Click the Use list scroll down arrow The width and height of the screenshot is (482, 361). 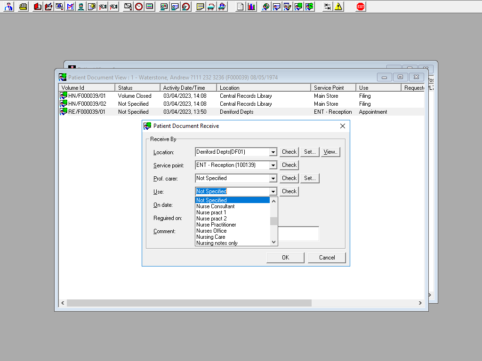(x=273, y=242)
